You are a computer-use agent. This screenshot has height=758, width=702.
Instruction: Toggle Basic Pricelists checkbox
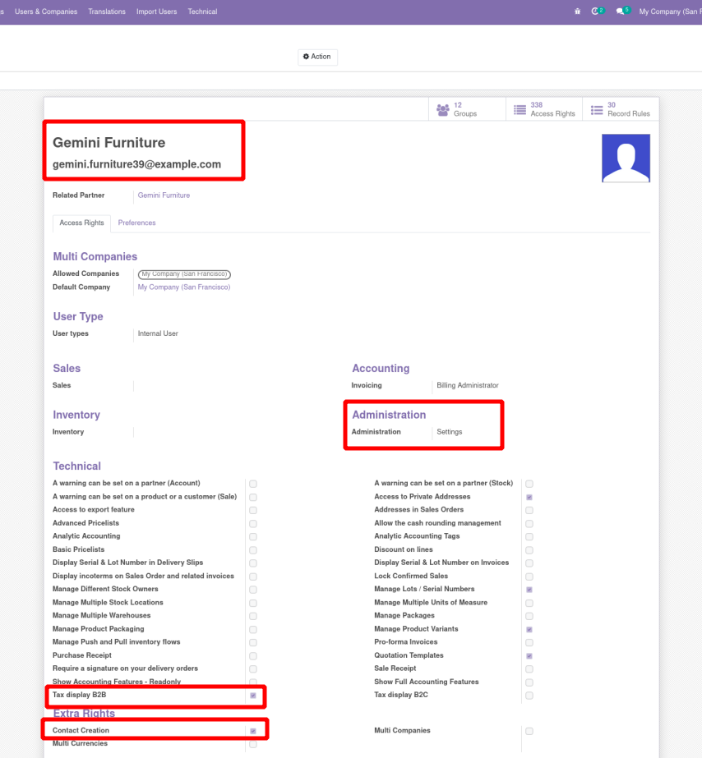pyautogui.click(x=253, y=550)
